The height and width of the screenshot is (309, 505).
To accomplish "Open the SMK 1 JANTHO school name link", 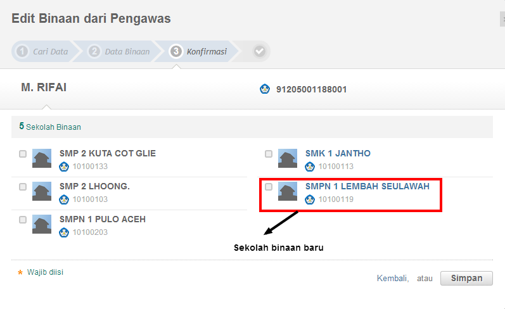I will coord(338,153).
